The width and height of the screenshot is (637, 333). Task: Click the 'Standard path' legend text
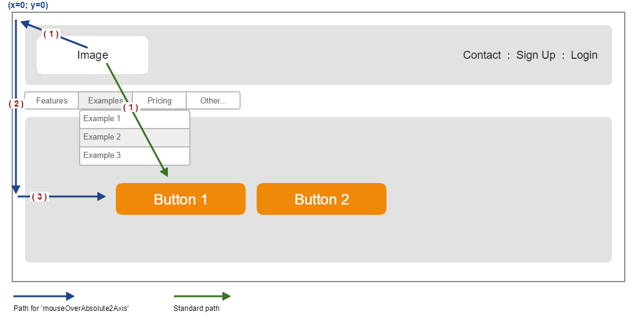tap(196, 309)
